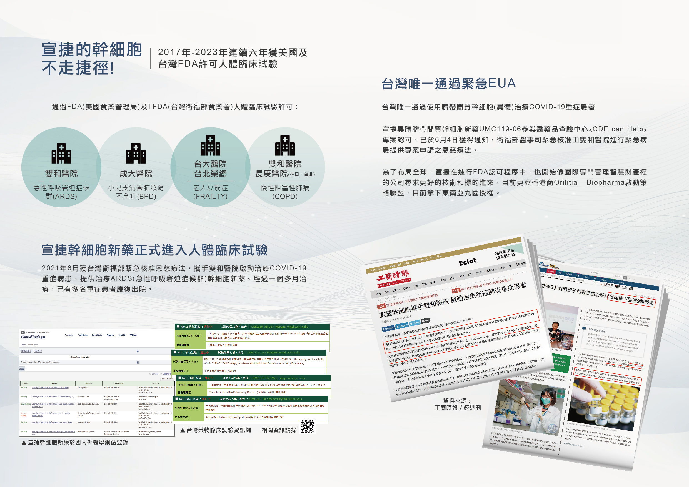Open the Submit Studies dropdown menu

[97, 335]
